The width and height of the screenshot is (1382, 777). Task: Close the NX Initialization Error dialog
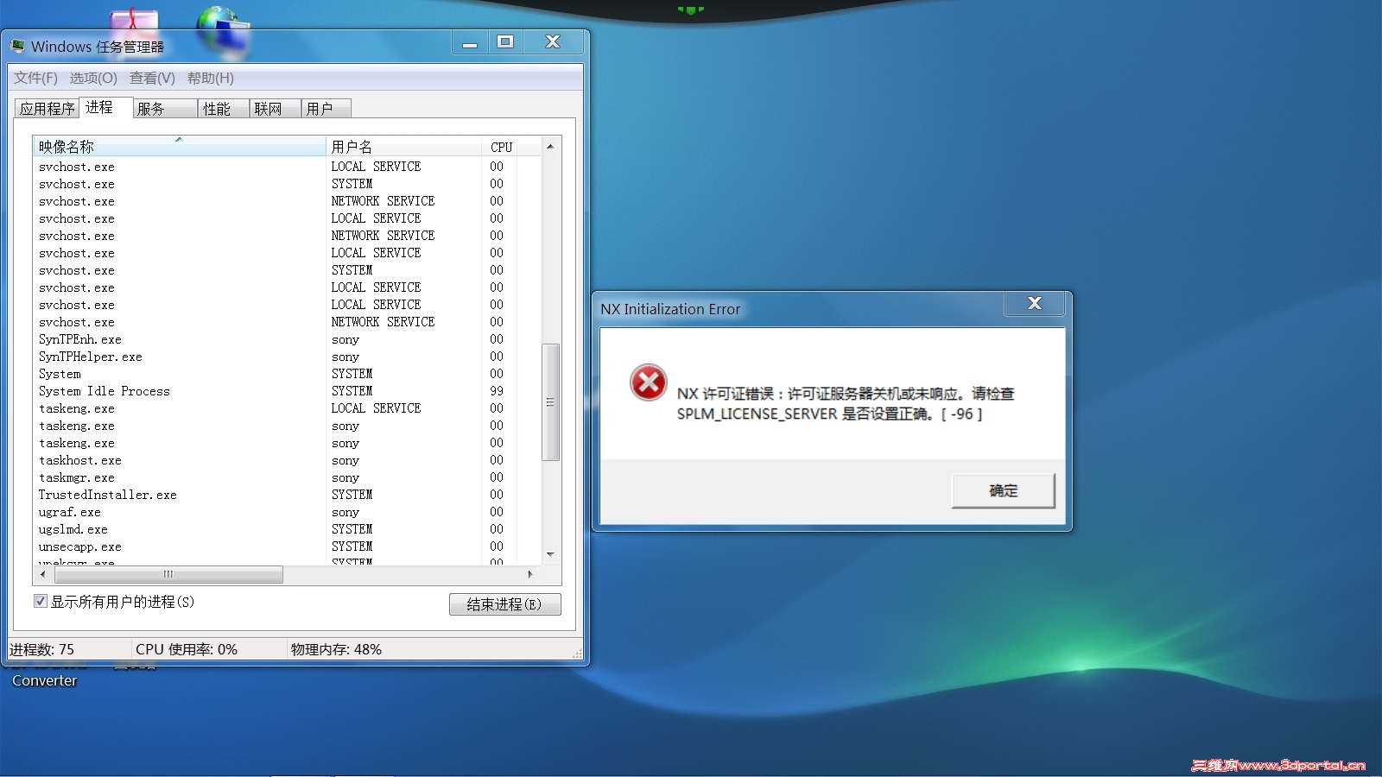tap(1035, 303)
